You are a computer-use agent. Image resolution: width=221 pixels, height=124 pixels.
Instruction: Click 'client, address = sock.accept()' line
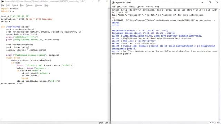[x=26, y=50]
